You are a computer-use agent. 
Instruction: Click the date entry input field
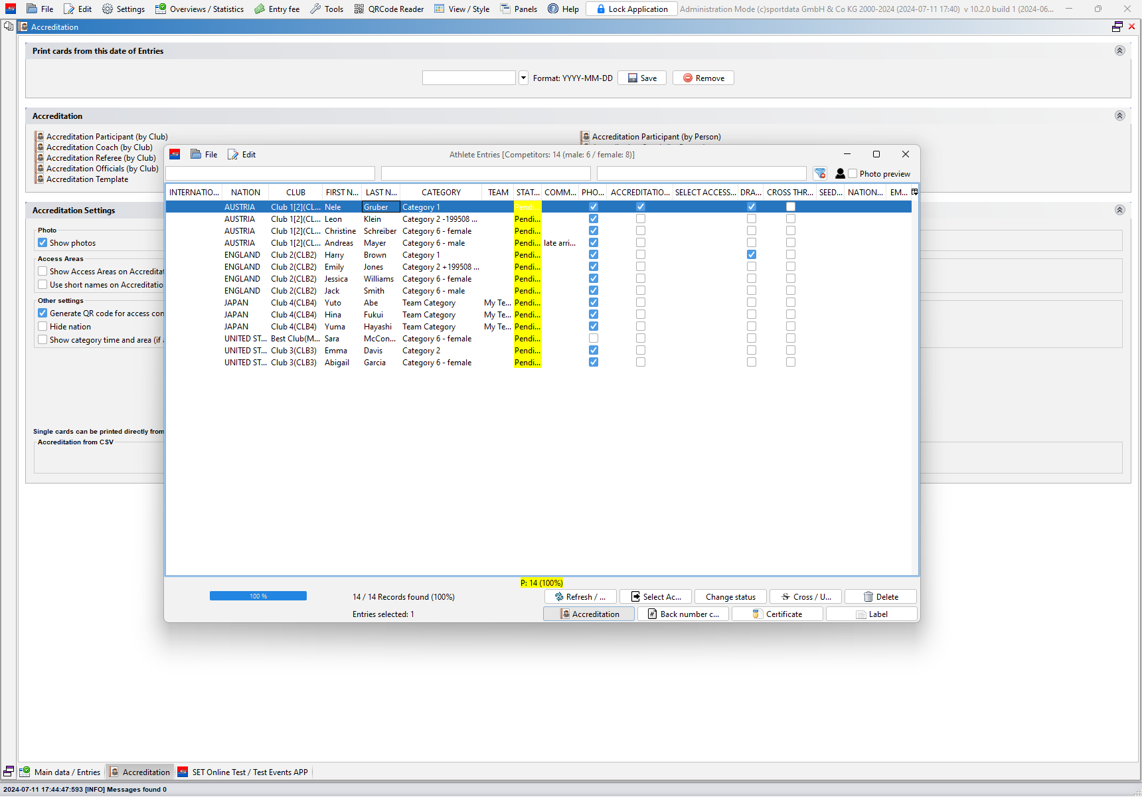(x=469, y=78)
